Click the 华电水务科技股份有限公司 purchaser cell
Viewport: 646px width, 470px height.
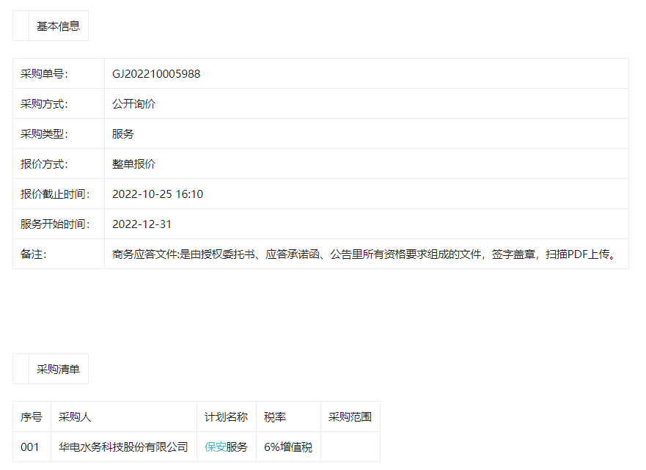pyautogui.click(x=123, y=447)
